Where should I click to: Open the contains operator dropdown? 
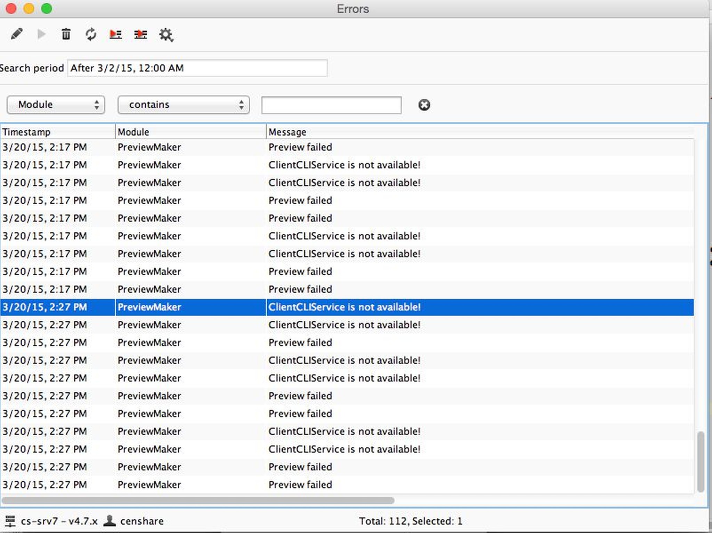[x=183, y=105]
